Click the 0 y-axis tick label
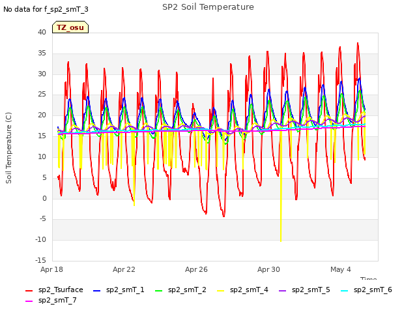Image resolution: width=417 pixels, height=313 pixels. tap(44, 198)
